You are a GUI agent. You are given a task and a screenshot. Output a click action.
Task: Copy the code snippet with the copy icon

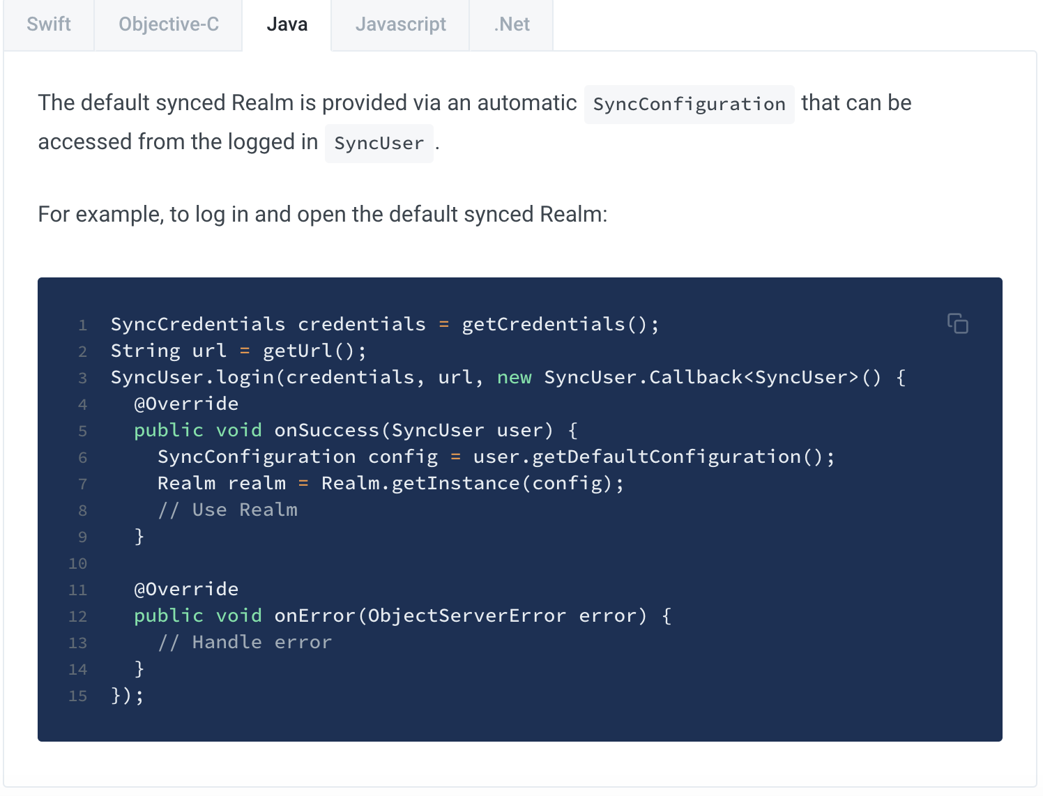[957, 323]
